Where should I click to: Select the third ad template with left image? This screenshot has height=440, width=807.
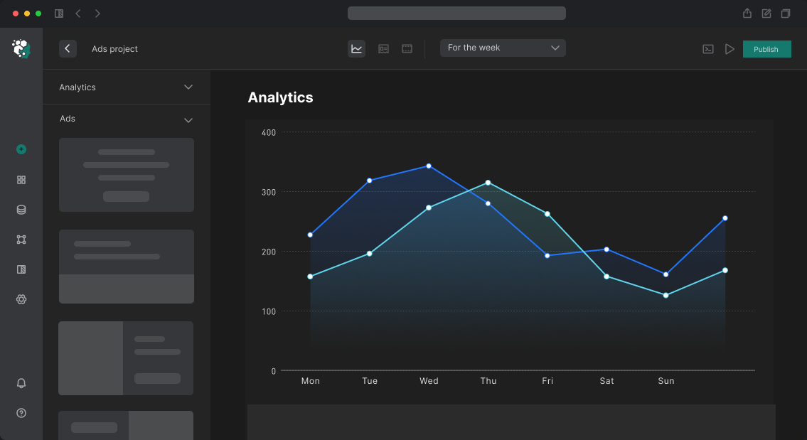126,358
